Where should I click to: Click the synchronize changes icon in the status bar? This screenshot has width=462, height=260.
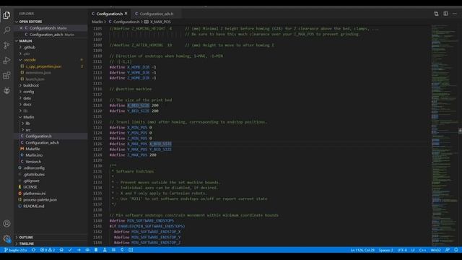click(34, 250)
